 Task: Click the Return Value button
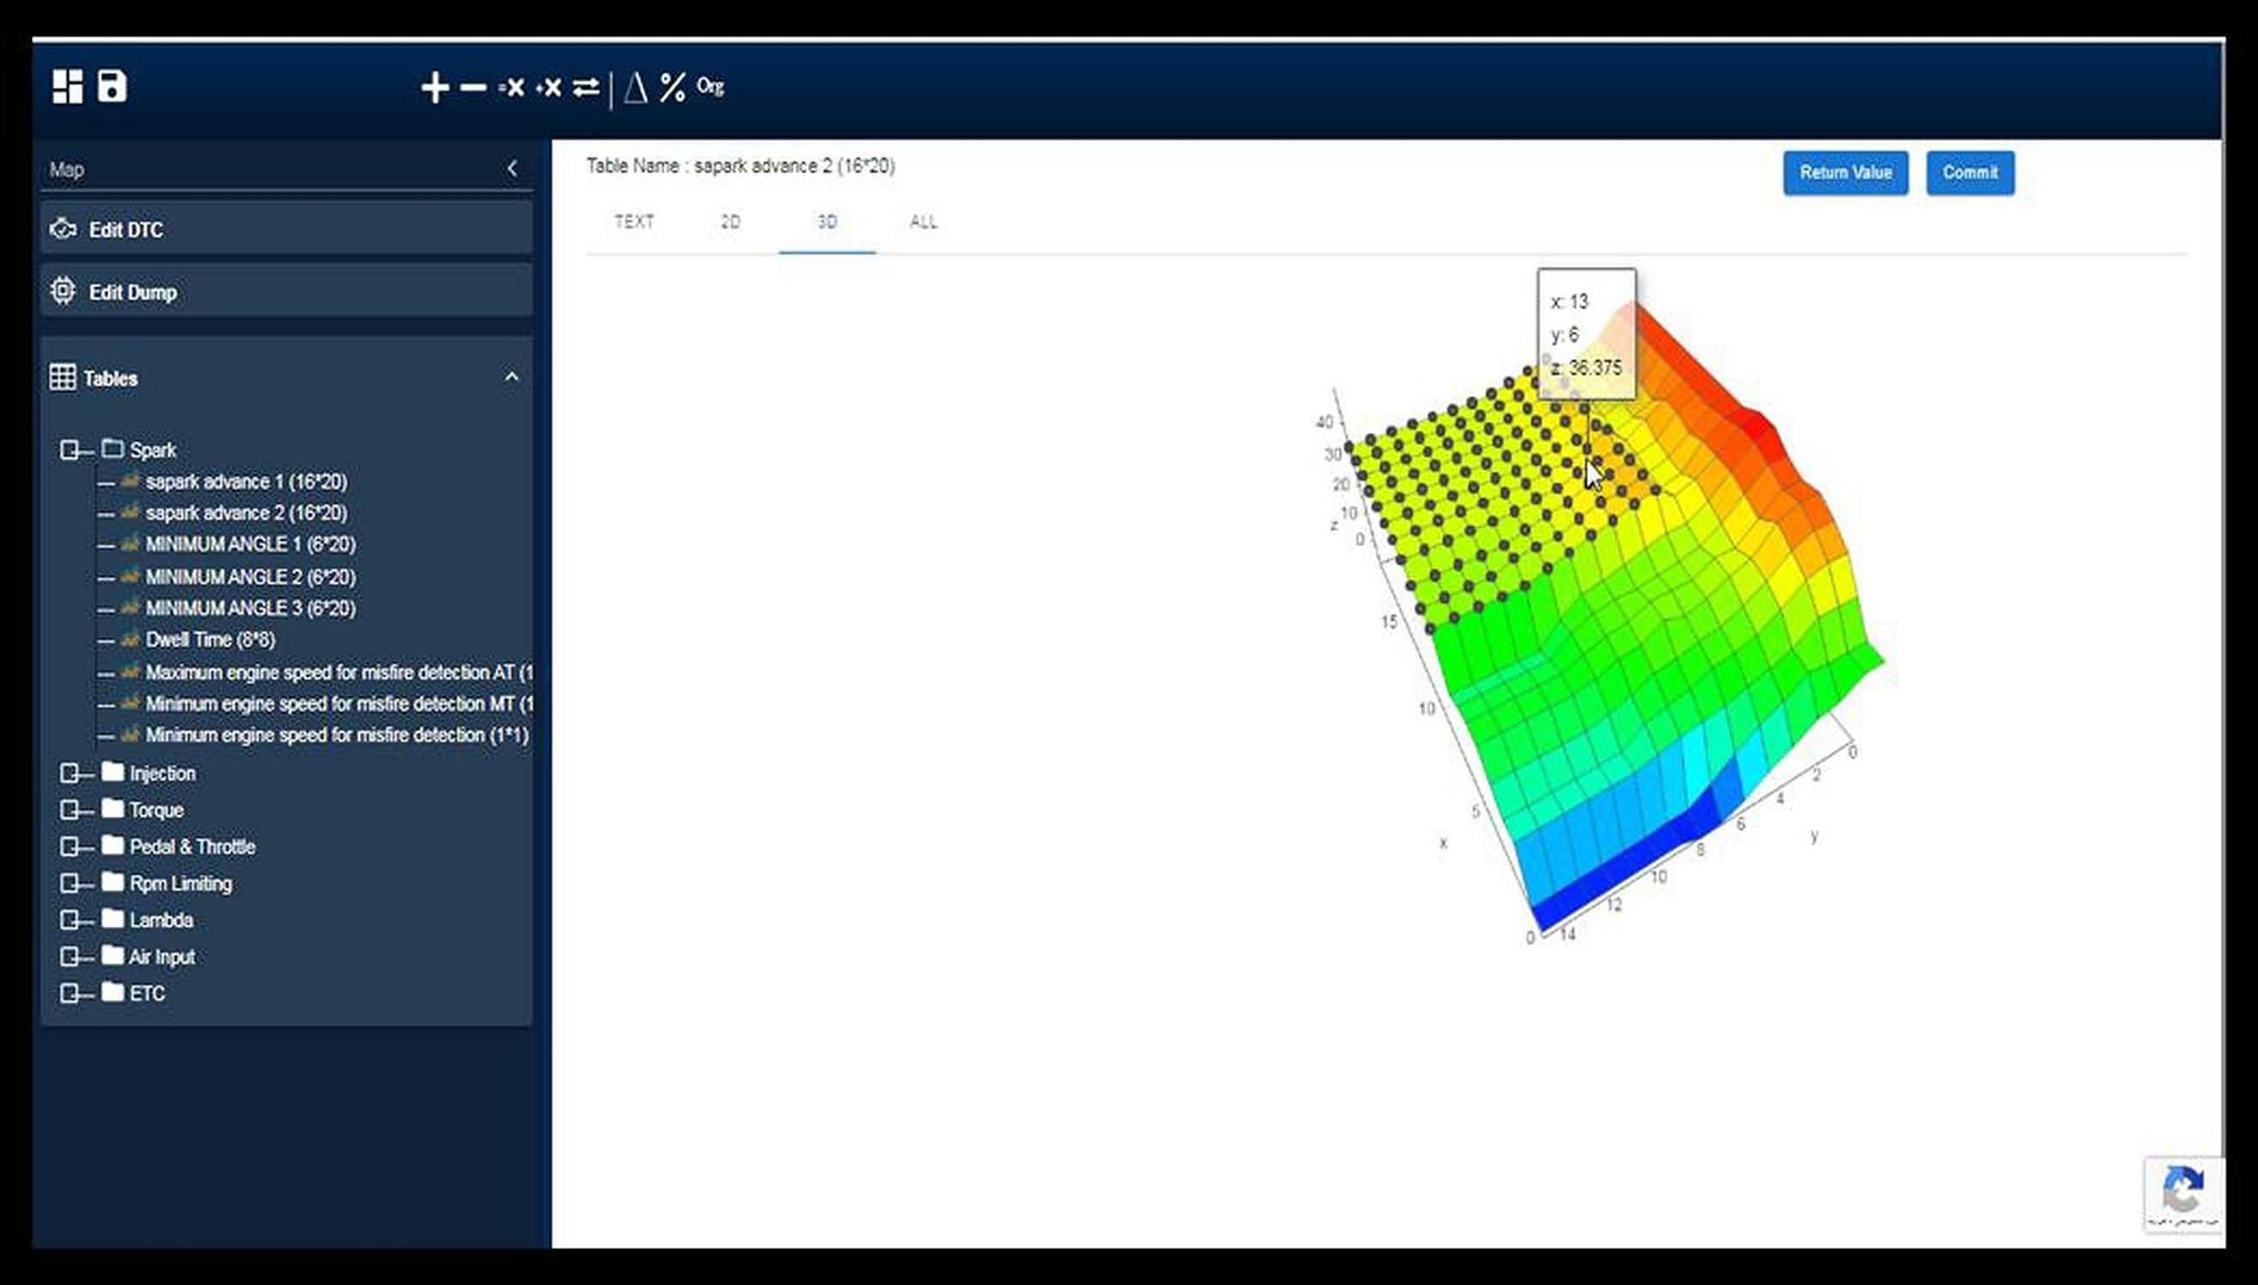click(1845, 172)
